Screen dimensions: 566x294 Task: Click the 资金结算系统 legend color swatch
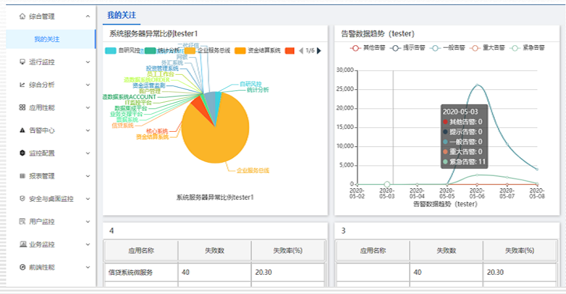241,51
